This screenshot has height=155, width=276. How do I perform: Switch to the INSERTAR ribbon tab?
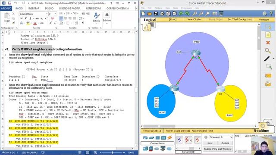pyautogui.click(x=34, y=8)
